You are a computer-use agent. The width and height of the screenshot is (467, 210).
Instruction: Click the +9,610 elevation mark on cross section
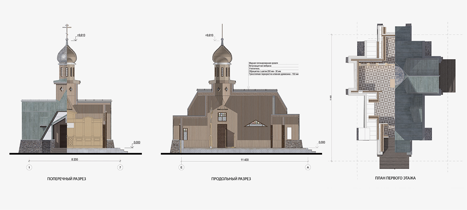81,35
